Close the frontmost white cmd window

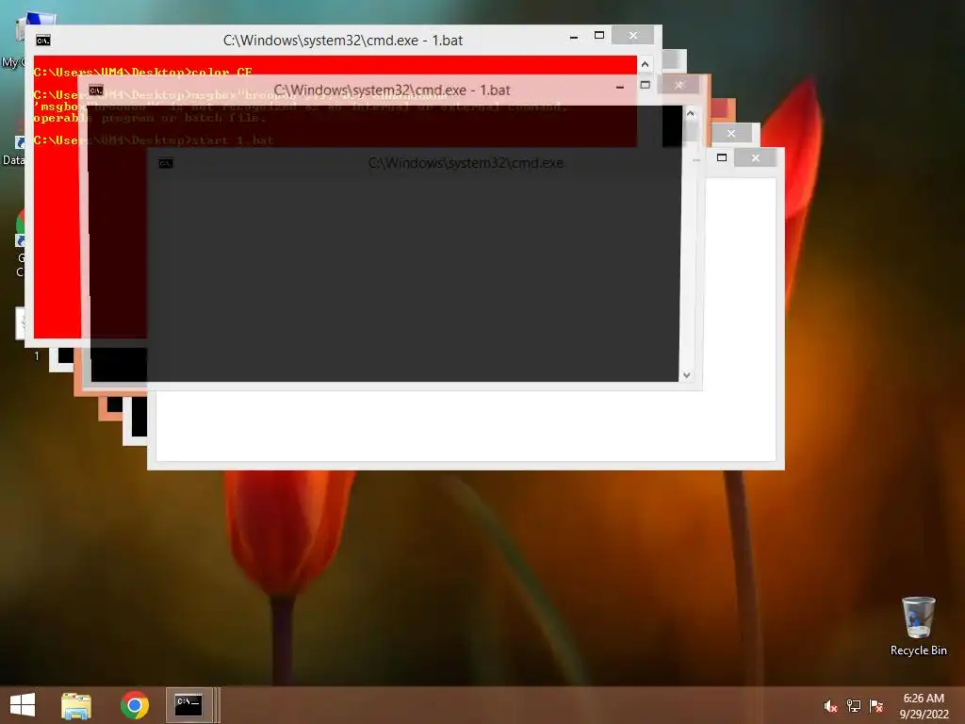tap(755, 157)
